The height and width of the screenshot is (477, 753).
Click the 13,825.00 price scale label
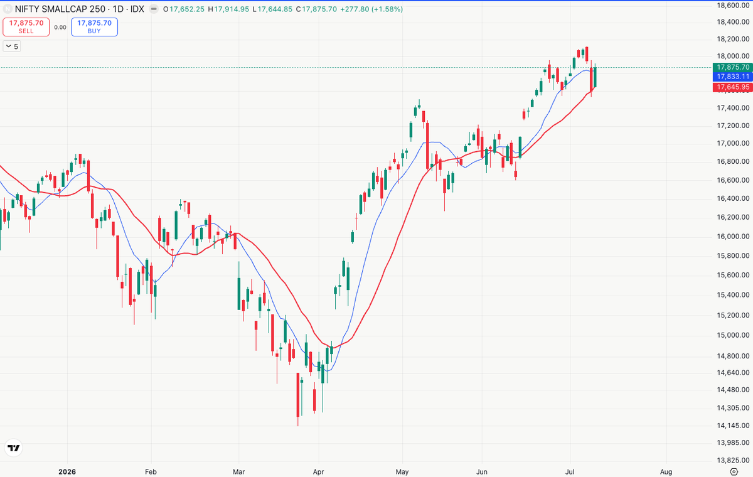click(x=733, y=460)
